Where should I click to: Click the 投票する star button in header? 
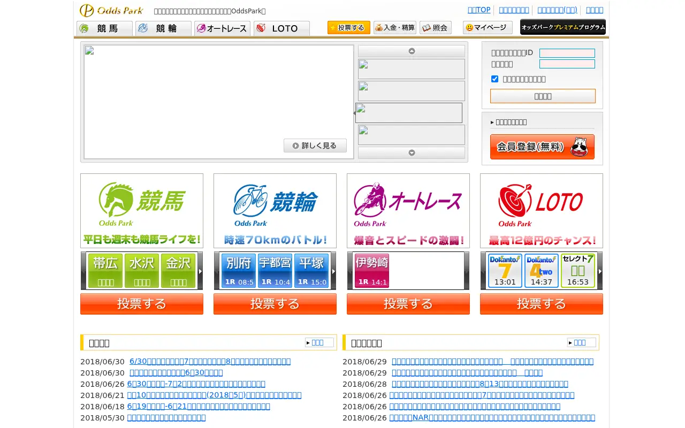(349, 27)
